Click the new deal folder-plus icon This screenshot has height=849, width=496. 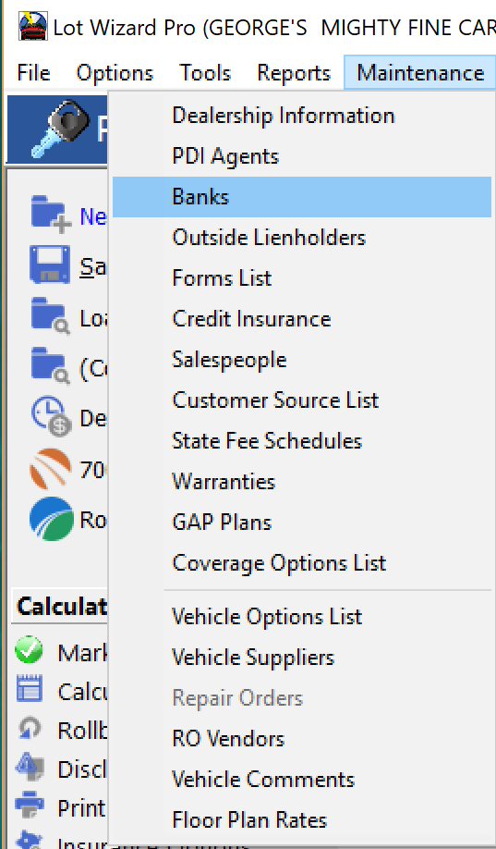(x=50, y=215)
